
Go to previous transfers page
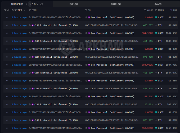coord(27,4)
